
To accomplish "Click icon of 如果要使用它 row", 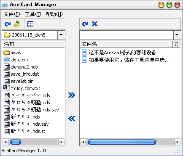I will pos(84,60).
